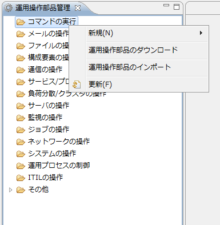Select the ファイルの操作 folder label

49,46
